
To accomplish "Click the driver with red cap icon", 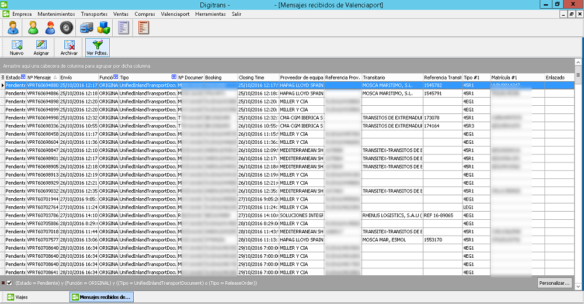I will [50, 27].
